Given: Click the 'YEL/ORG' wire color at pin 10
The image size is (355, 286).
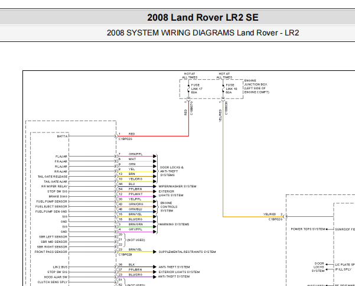Looking at the screenshot, I should [136, 179].
